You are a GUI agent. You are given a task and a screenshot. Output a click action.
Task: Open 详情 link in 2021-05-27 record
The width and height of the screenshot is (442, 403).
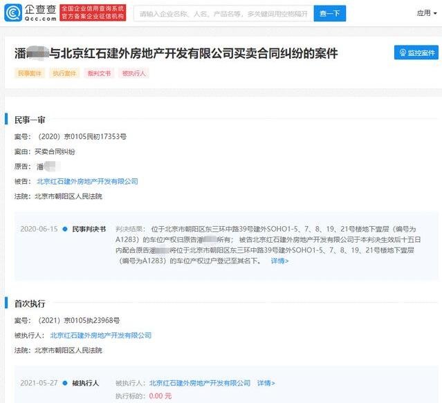click(266, 383)
